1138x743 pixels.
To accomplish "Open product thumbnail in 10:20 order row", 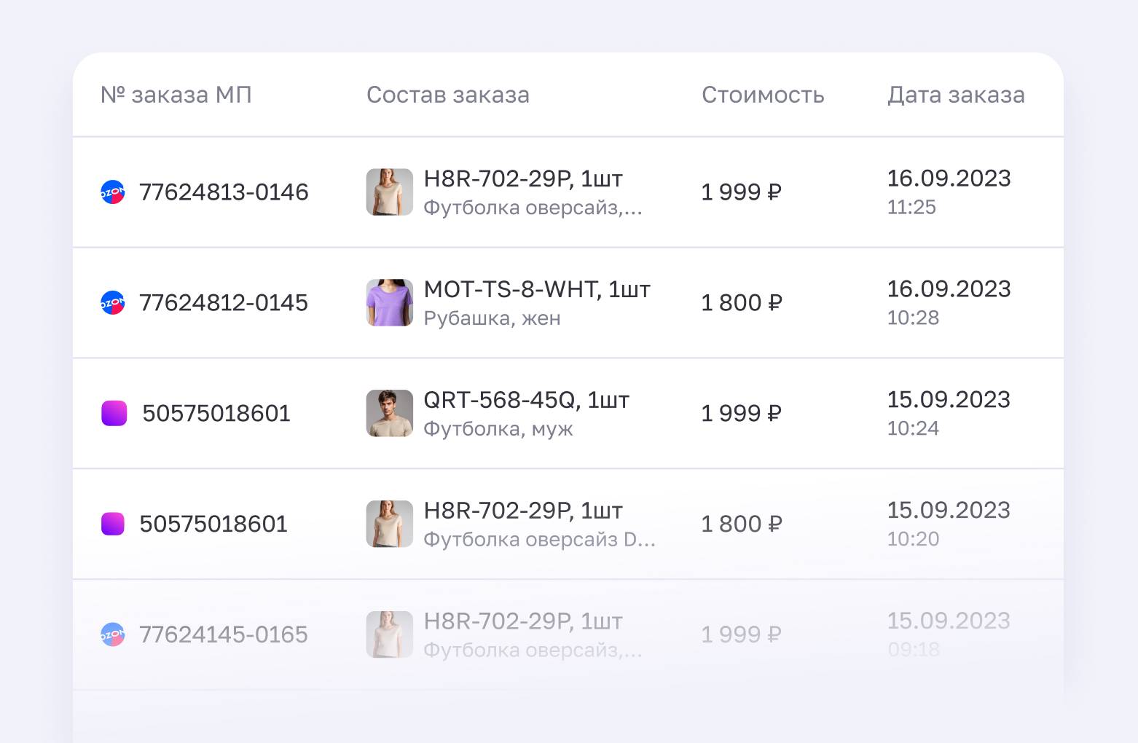I will 389,524.
